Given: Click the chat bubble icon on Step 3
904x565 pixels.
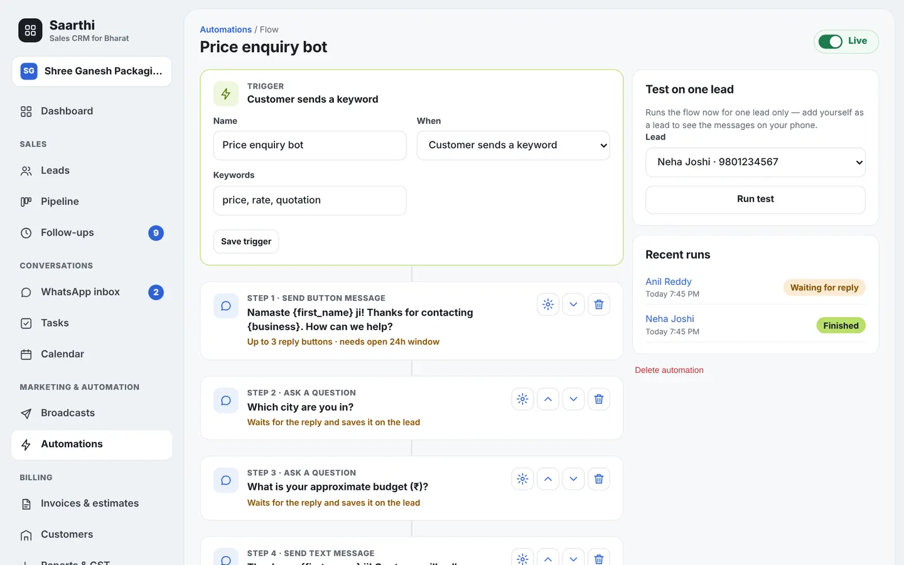Looking at the screenshot, I should tap(226, 480).
